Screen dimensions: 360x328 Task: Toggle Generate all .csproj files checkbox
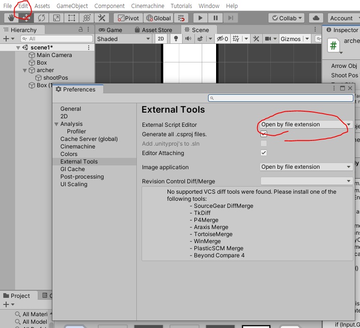click(264, 134)
